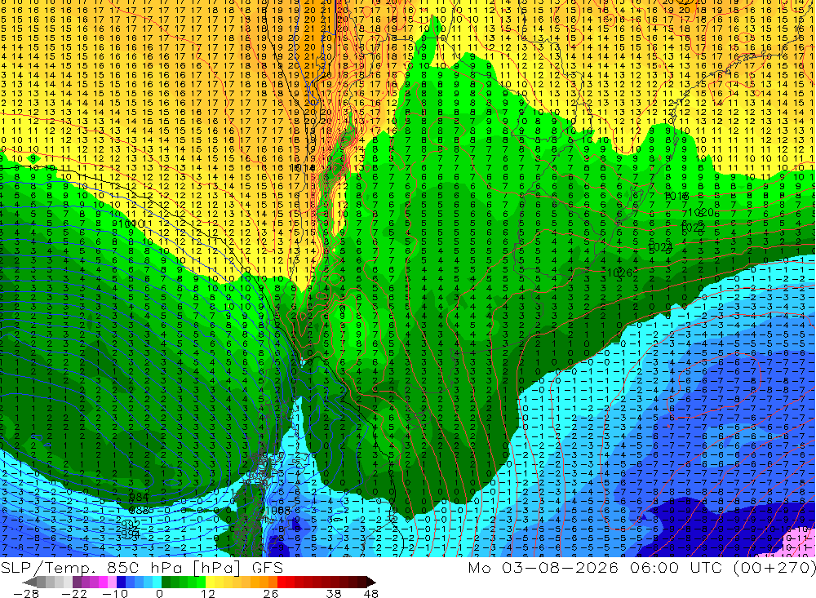Click the -10 label on the legend
Image resolution: width=816 pixels, height=598 pixels.
coord(115,594)
